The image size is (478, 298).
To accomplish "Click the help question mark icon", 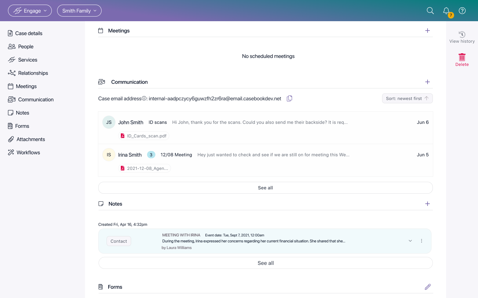I will 462,11.
